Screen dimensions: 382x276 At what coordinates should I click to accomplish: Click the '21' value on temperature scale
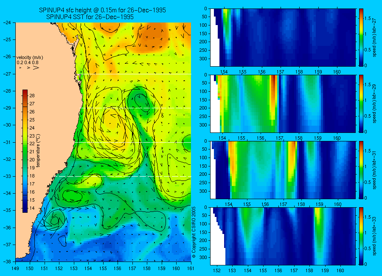coord(32,152)
